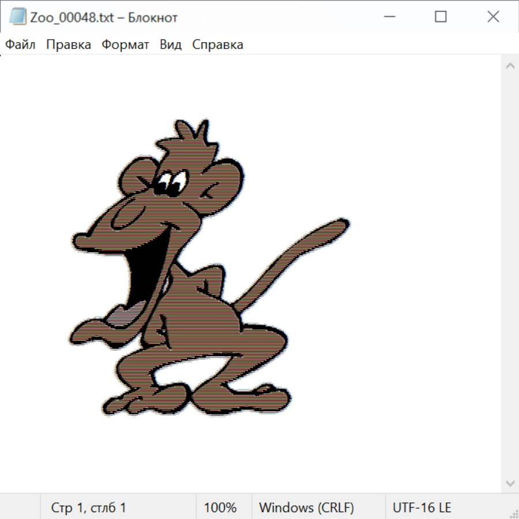
Task: Maximize the Notepad window
Action: tap(441, 17)
